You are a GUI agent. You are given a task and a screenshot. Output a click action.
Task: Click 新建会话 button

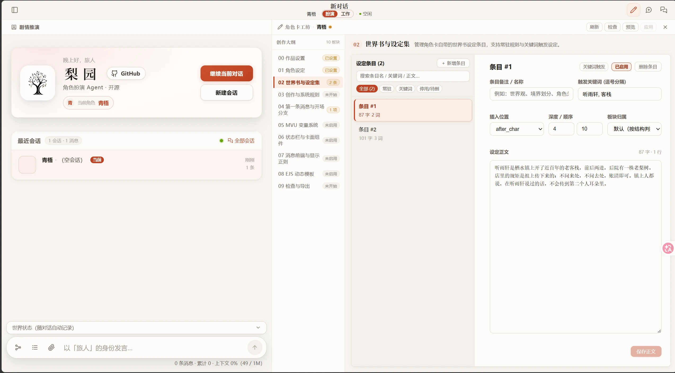227,92
